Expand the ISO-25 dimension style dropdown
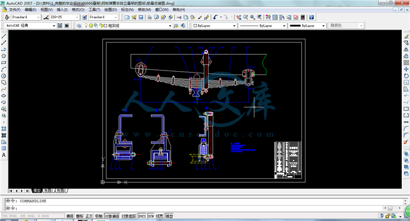Viewport: 410px width, 221px height. point(77,18)
